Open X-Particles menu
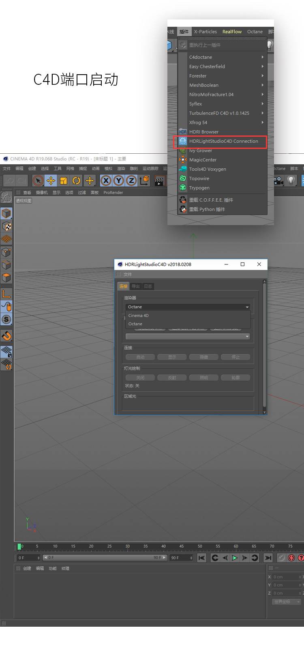The height and width of the screenshot is (649, 304). [205, 32]
